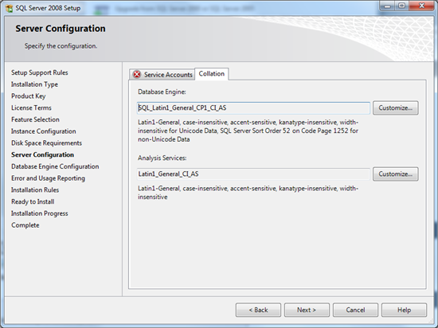Select Installation Rules step

(x=35, y=189)
